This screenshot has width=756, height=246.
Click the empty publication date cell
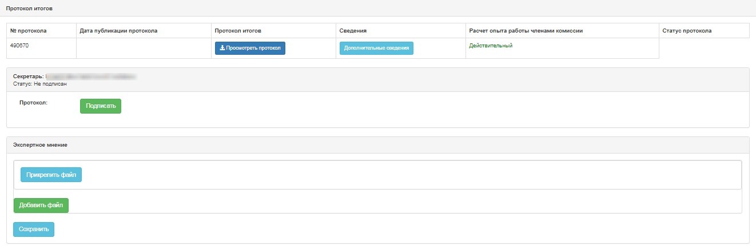click(144, 49)
